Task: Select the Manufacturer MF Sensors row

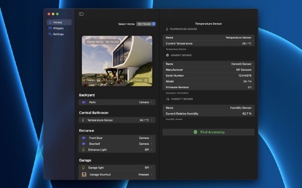Action: [208, 70]
